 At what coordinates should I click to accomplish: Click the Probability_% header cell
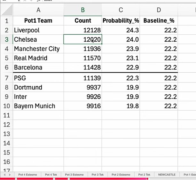pos(121,21)
